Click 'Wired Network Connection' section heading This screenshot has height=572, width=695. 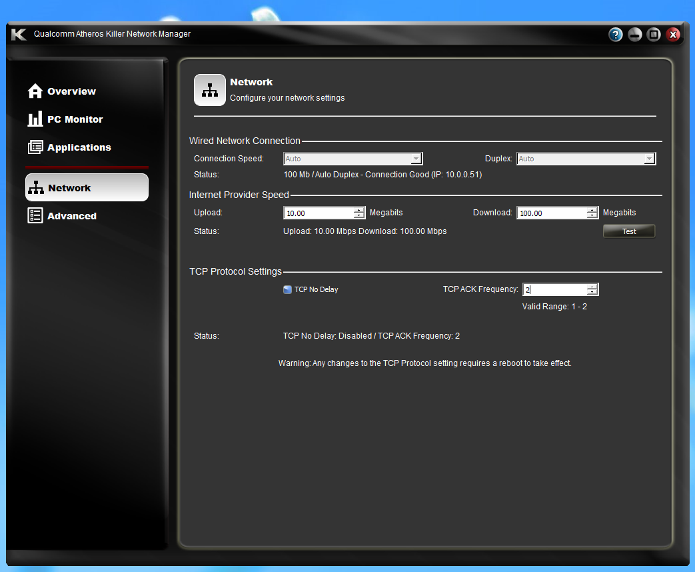coord(245,141)
